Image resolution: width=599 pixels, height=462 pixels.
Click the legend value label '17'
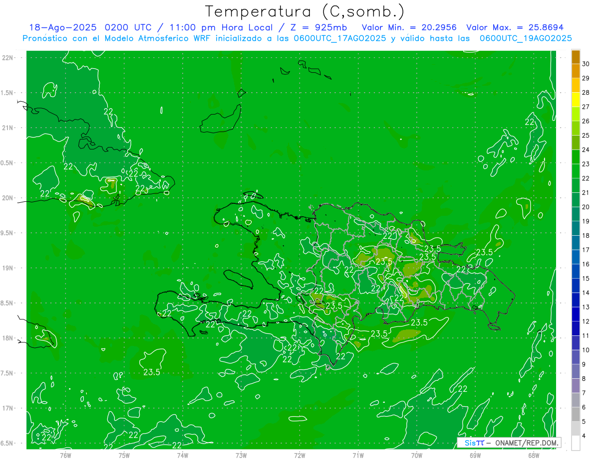click(586, 250)
